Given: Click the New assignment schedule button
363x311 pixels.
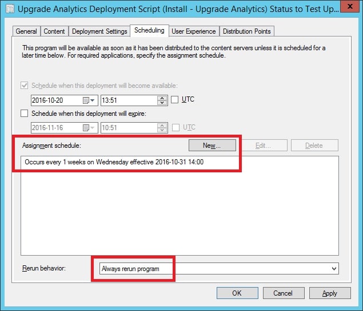Looking at the screenshot, I should pos(212,146).
